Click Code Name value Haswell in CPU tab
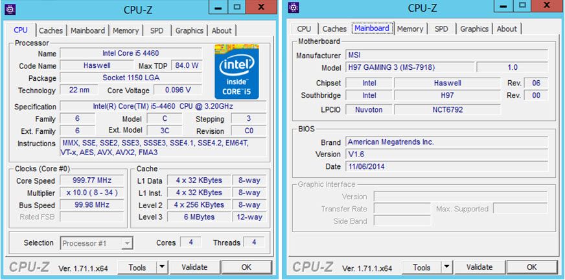The width and height of the screenshot is (565, 280). pos(97,65)
